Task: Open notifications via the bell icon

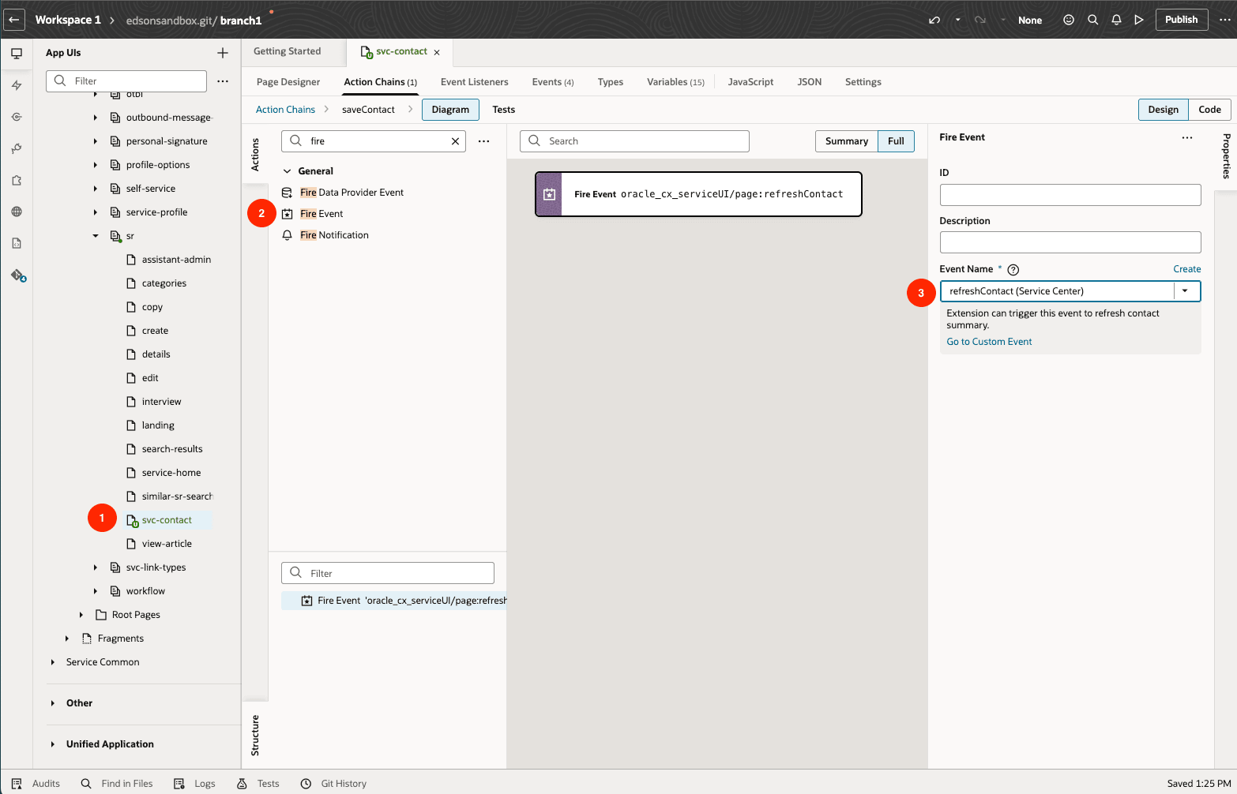Action: coord(1116,20)
